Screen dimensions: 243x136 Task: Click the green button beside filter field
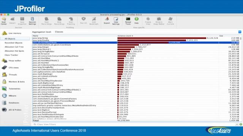tap(241, 124)
